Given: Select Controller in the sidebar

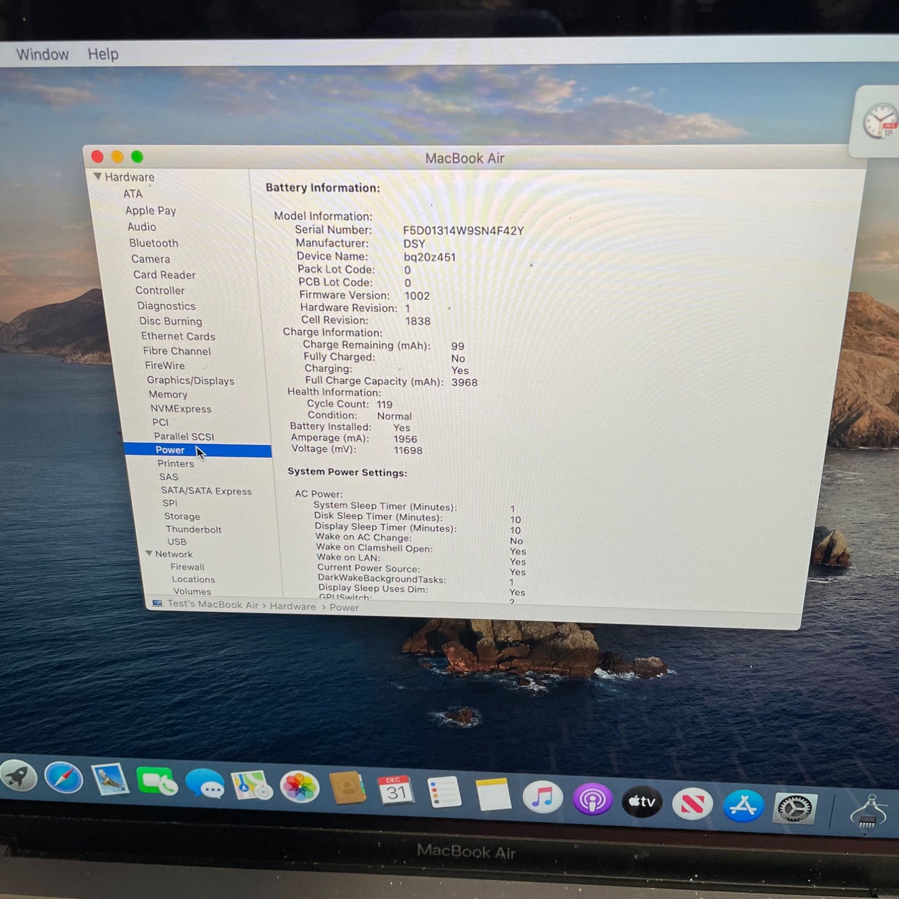Looking at the screenshot, I should tap(160, 291).
